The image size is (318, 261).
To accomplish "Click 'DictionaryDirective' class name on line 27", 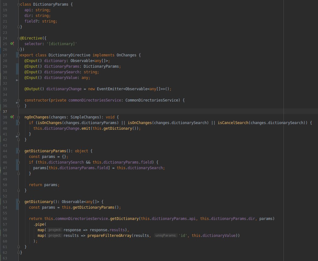I will 69,55.
